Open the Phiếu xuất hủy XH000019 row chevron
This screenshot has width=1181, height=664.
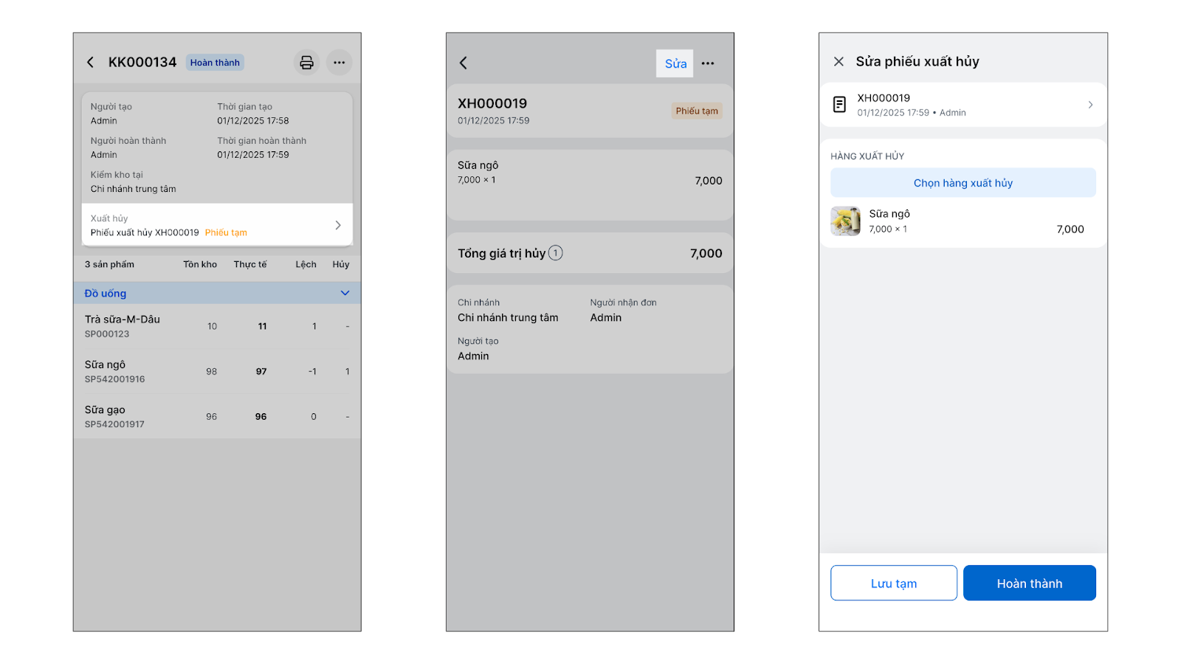[338, 225]
